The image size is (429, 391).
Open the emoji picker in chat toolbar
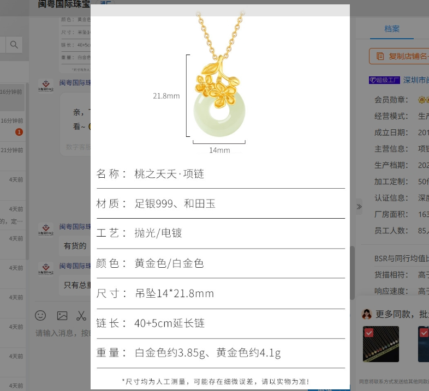tap(40, 315)
